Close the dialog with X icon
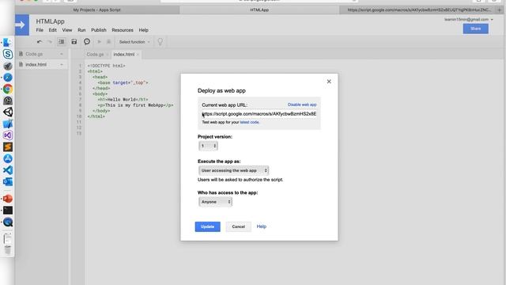 [329, 82]
